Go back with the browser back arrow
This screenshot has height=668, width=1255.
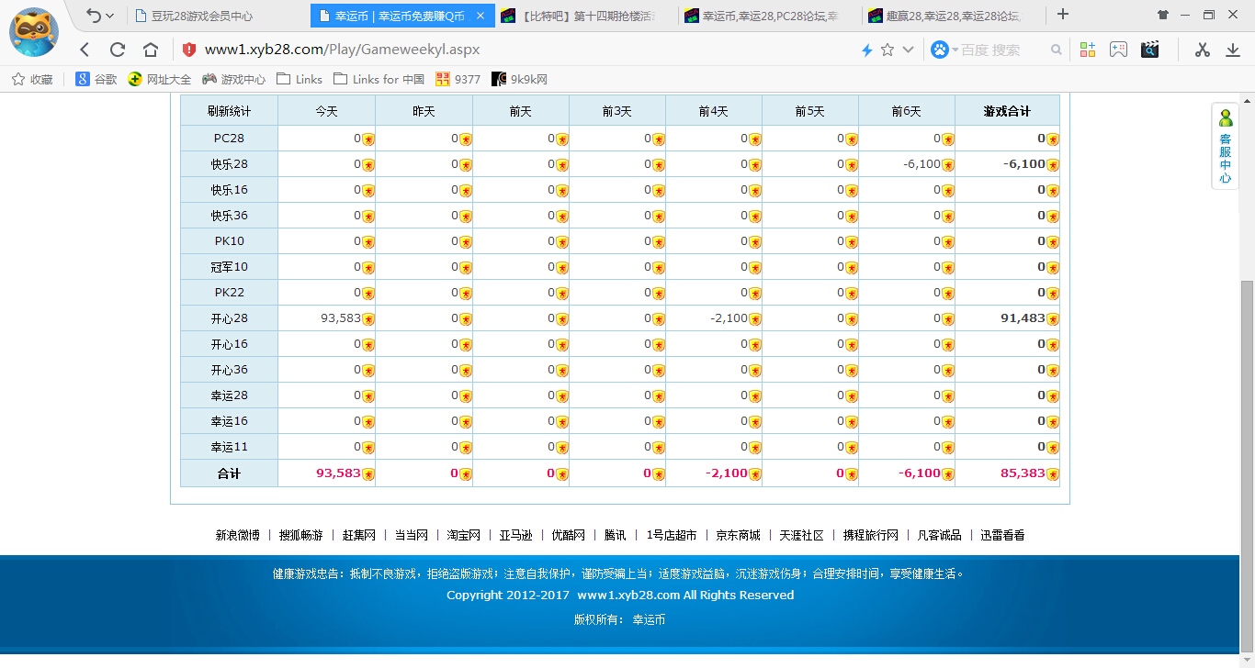click(x=85, y=50)
